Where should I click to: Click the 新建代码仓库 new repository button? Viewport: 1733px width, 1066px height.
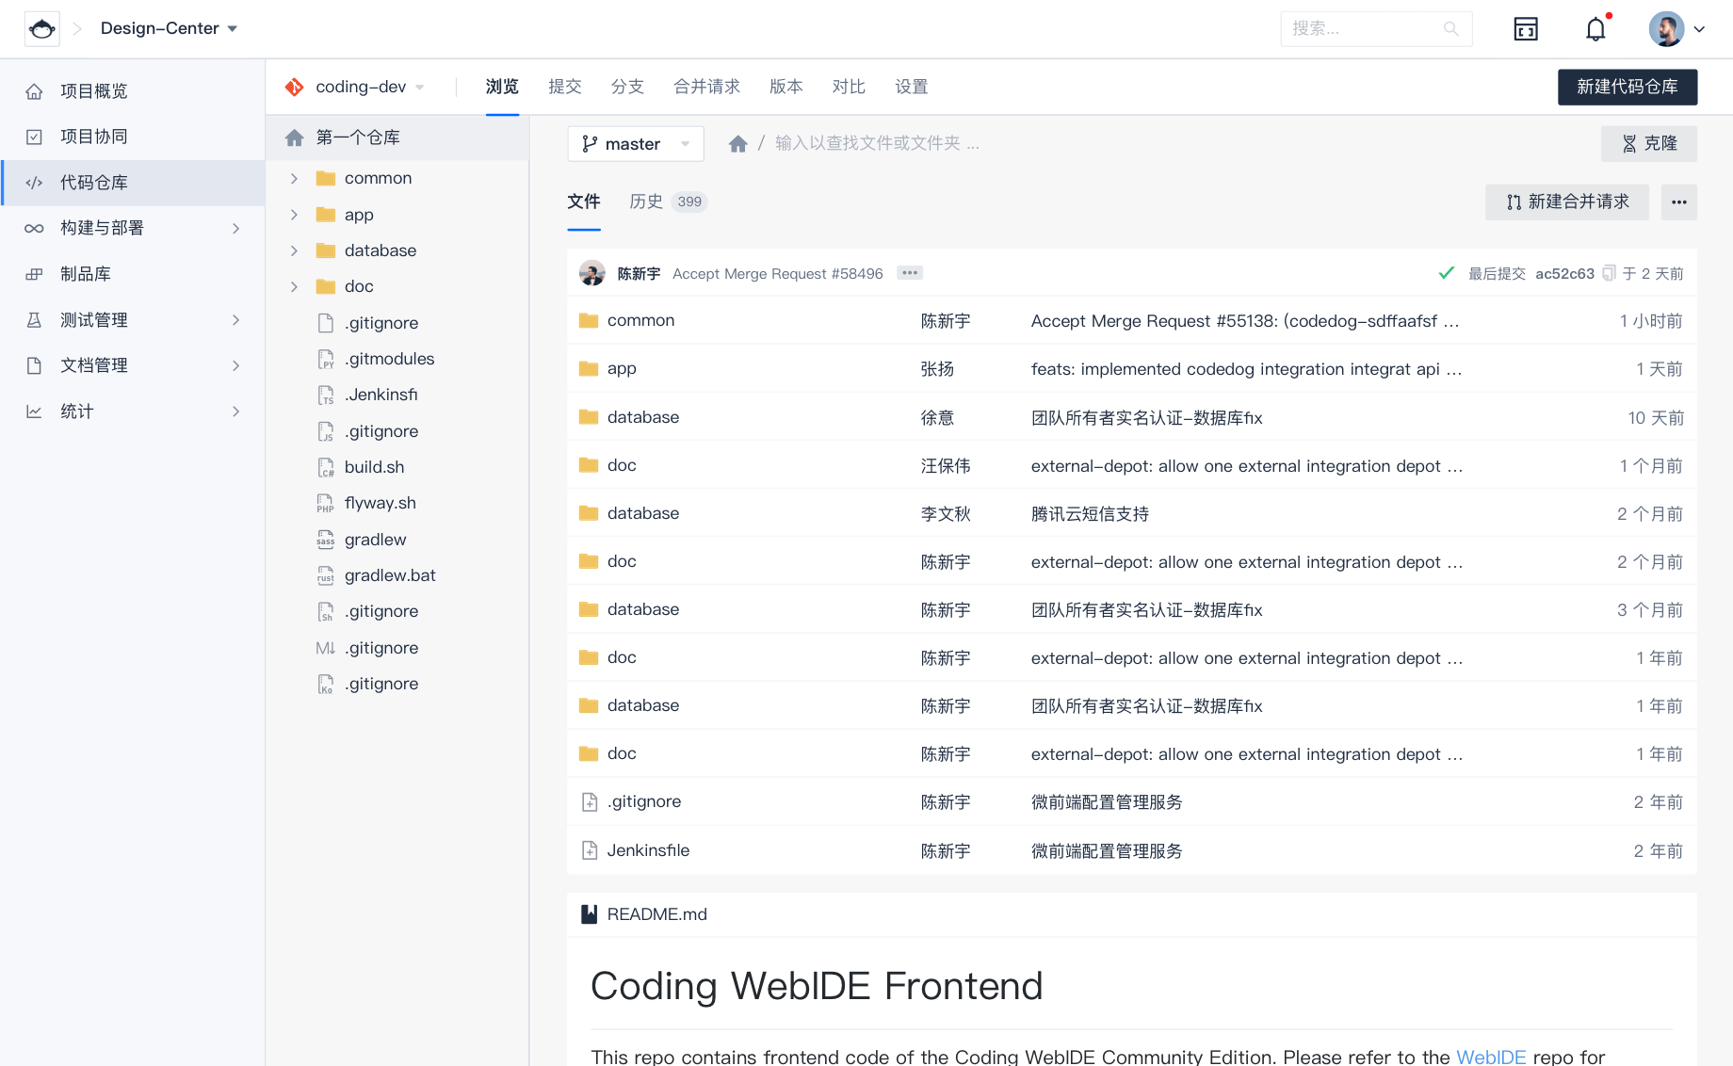pos(1628,87)
